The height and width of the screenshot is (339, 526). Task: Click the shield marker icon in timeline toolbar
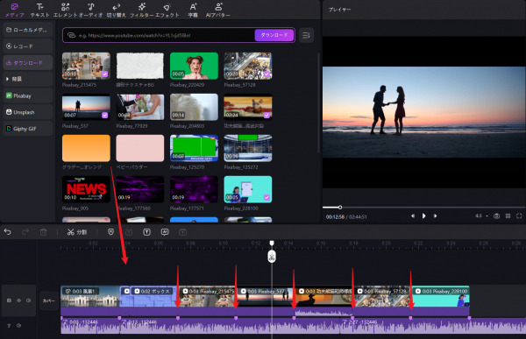pos(110,232)
